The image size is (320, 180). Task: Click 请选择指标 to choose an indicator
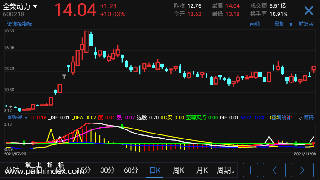tap(20, 24)
